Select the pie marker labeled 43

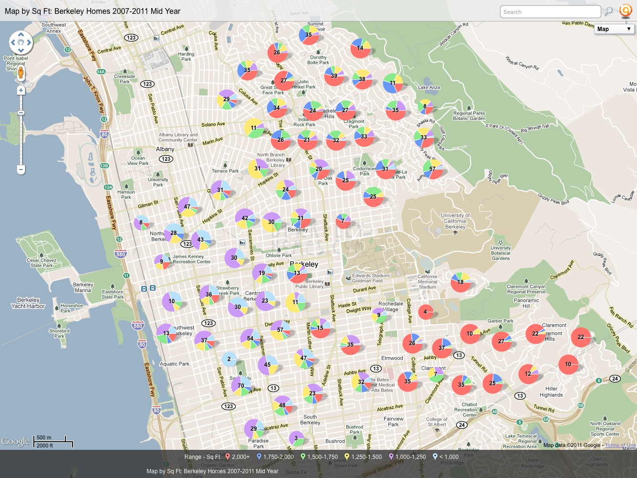[201, 240]
